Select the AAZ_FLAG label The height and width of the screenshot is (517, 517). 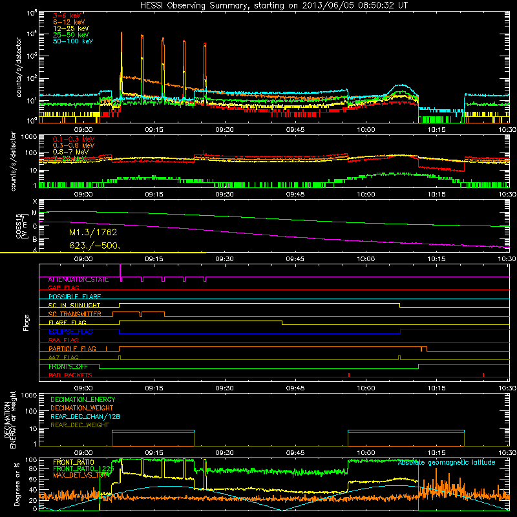[63, 357]
